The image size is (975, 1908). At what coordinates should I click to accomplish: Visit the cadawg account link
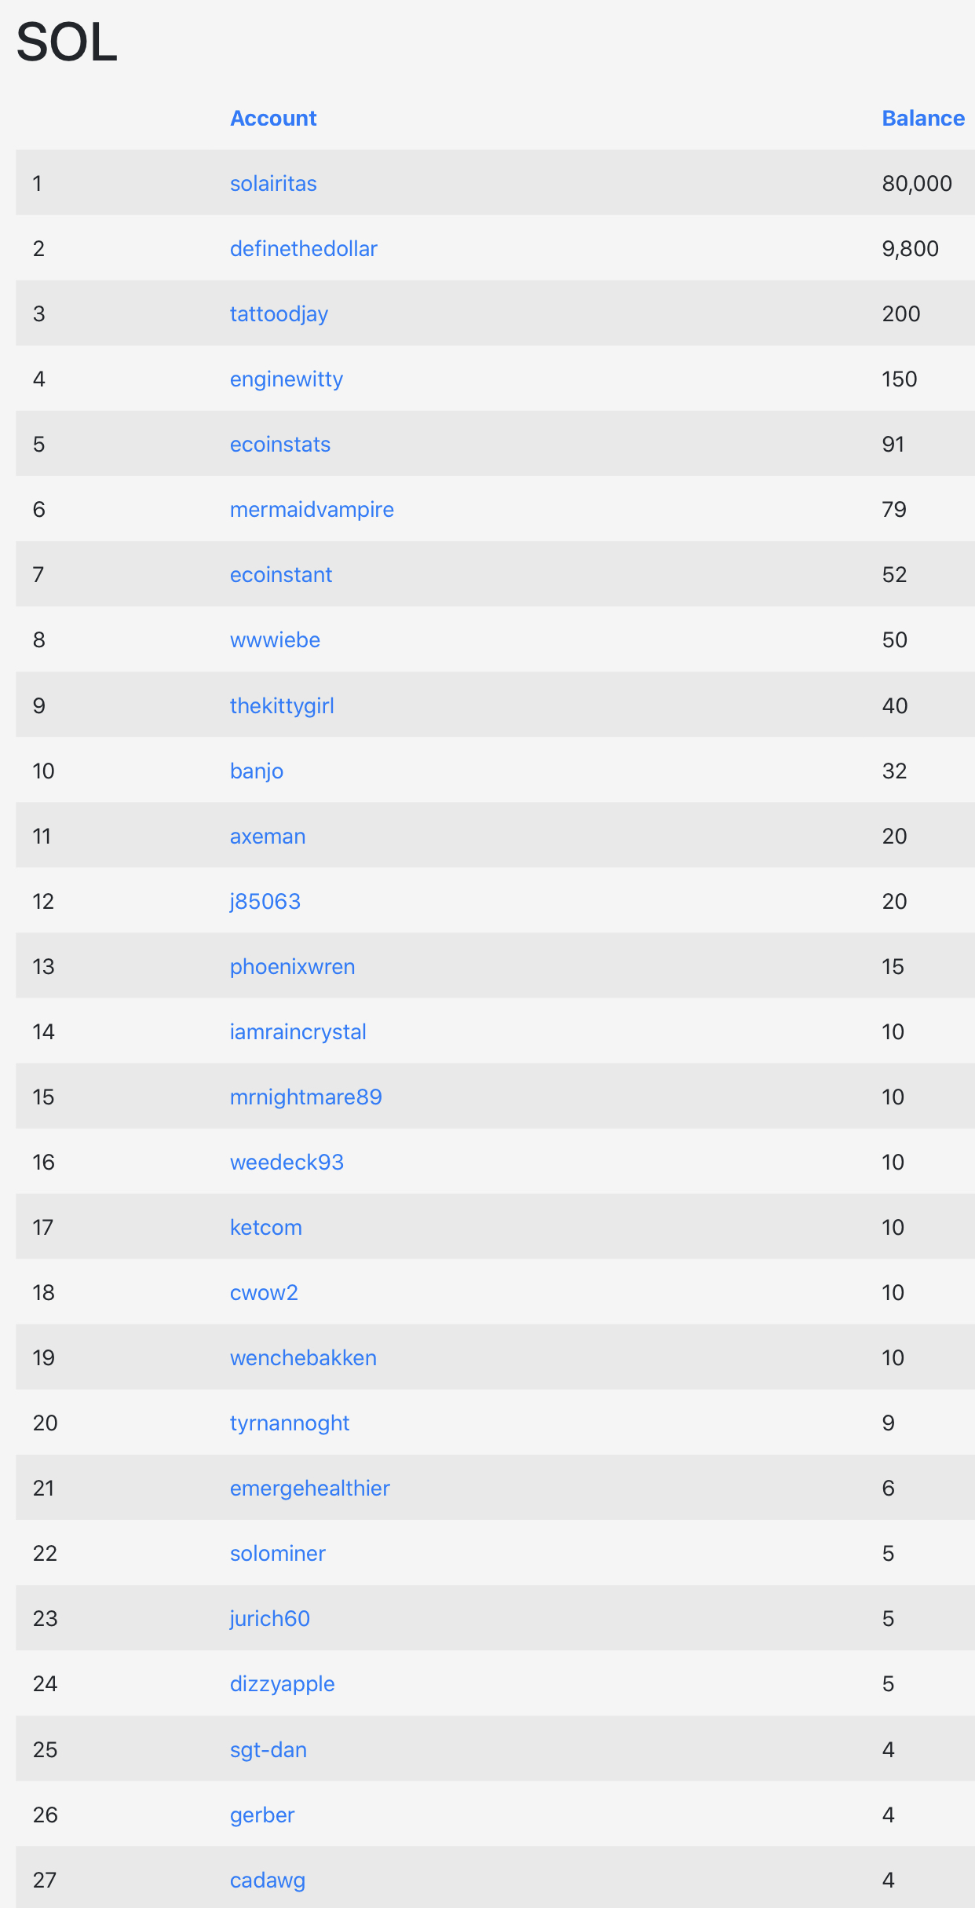267,1880
